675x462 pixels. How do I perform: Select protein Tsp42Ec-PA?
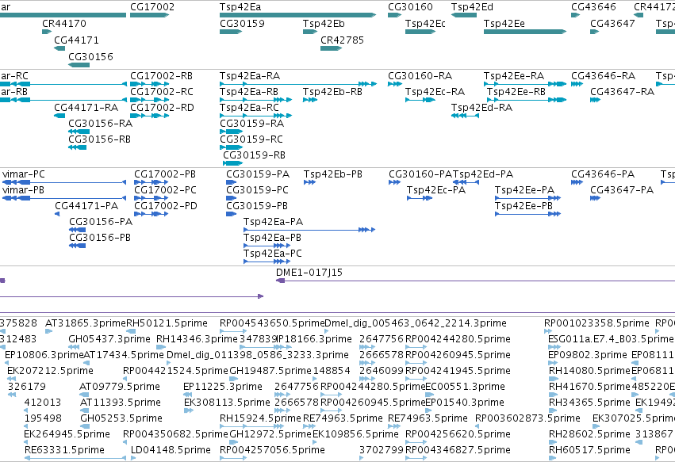click(420, 198)
